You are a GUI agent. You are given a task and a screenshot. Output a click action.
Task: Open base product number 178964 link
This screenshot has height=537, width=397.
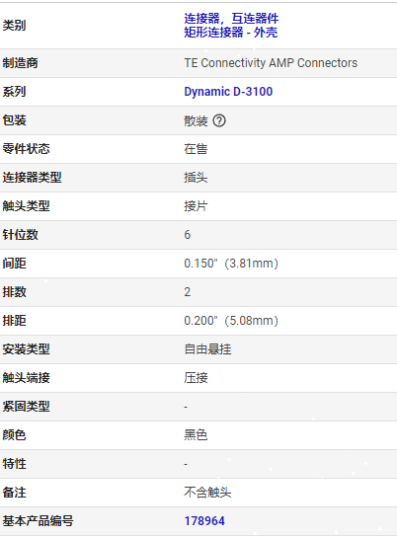click(x=204, y=521)
